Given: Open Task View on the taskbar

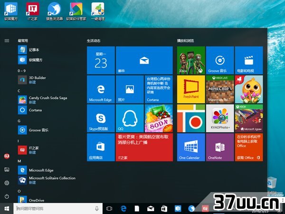Looking at the screenshot, I should 109,209.
